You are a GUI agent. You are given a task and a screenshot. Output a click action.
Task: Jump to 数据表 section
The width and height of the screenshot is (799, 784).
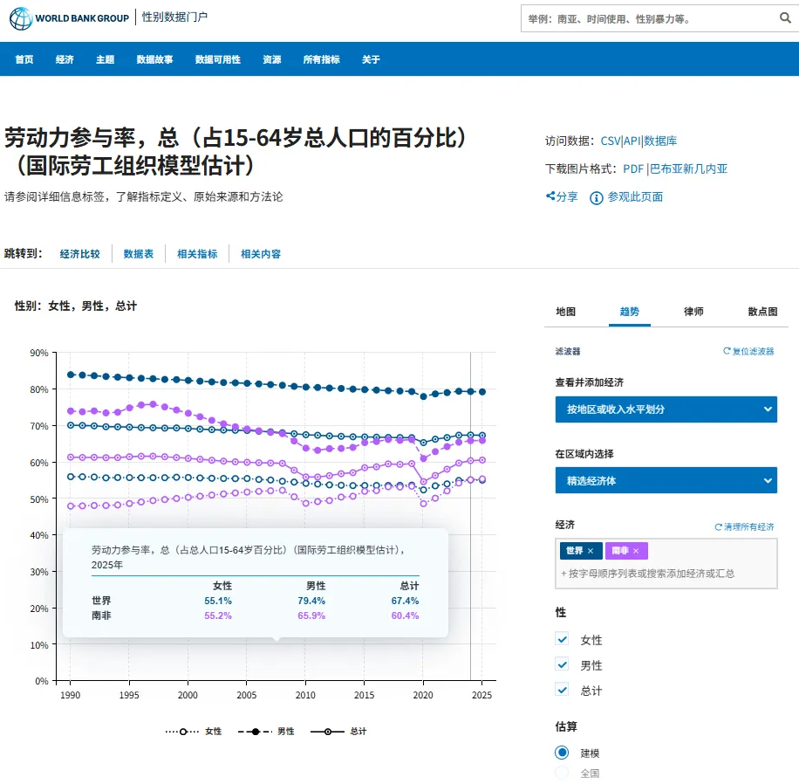[139, 253]
